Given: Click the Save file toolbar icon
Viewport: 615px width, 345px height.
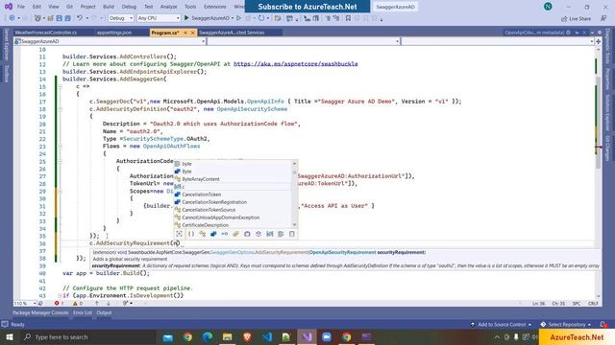Looking at the screenshot, I should [x=60, y=18].
